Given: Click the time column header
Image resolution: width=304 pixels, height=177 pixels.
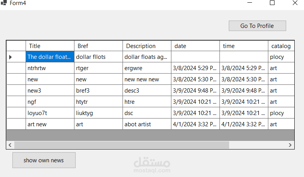Looking at the screenshot, I should [x=244, y=46].
